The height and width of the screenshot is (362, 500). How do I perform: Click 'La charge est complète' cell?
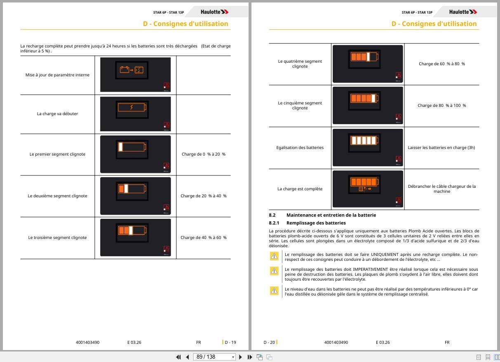pyautogui.click(x=300, y=189)
